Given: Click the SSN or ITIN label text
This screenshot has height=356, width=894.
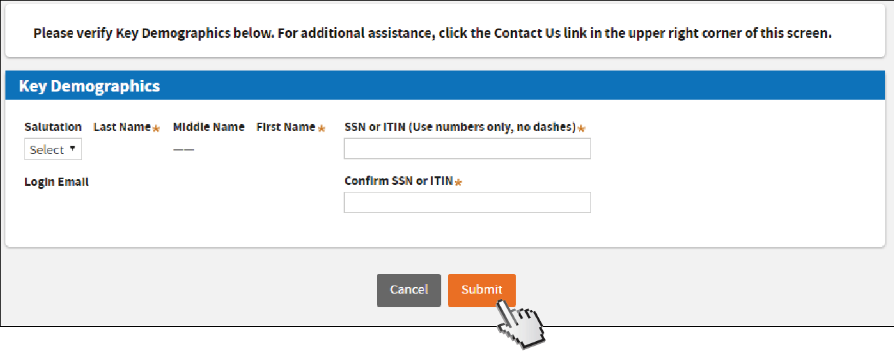Looking at the screenshot, I should click(x=460, y=127).
